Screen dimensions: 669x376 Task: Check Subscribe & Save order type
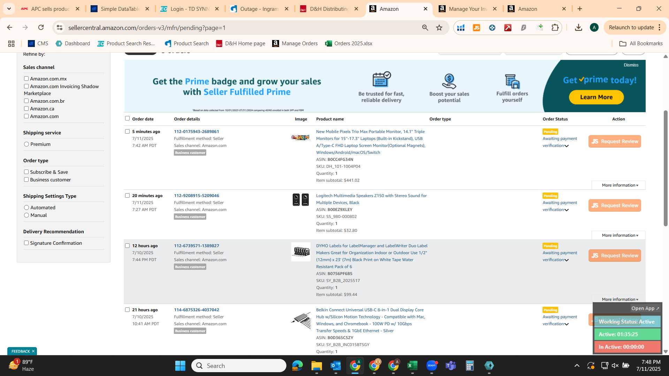(x=26, y=172)
